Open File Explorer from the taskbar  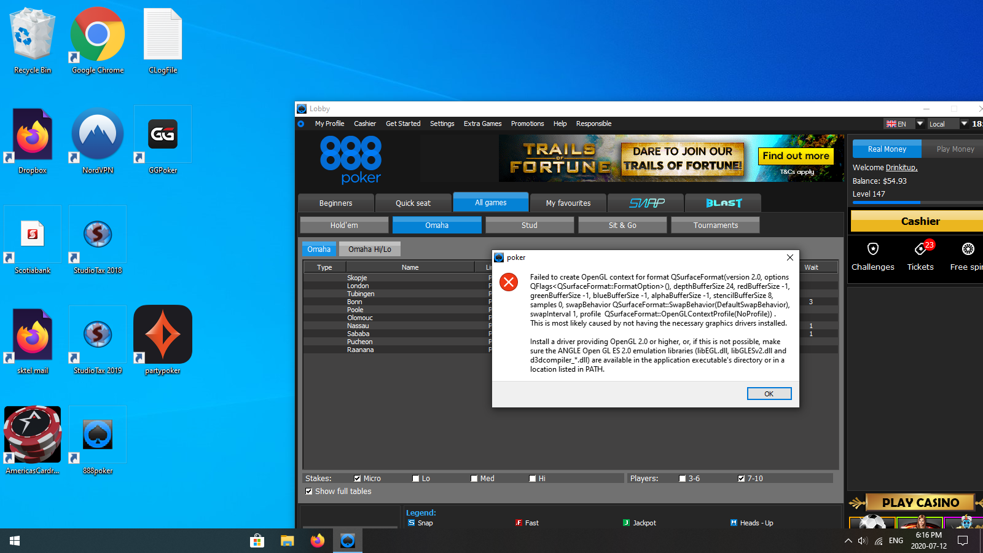287,541
